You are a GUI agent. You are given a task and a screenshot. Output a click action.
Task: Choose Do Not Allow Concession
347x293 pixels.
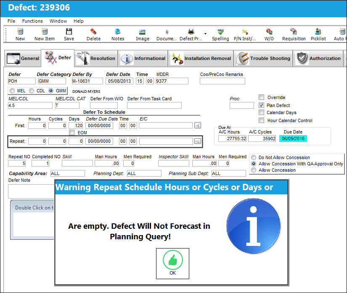pos(254,157)
